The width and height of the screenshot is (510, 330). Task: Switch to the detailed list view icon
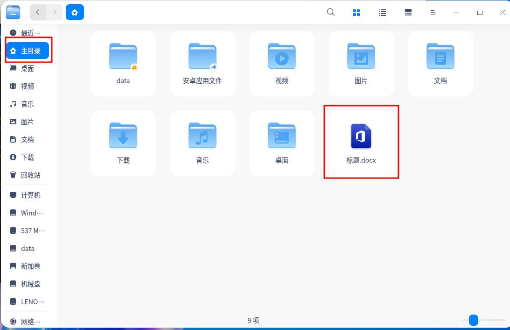(x=408, y=12)
